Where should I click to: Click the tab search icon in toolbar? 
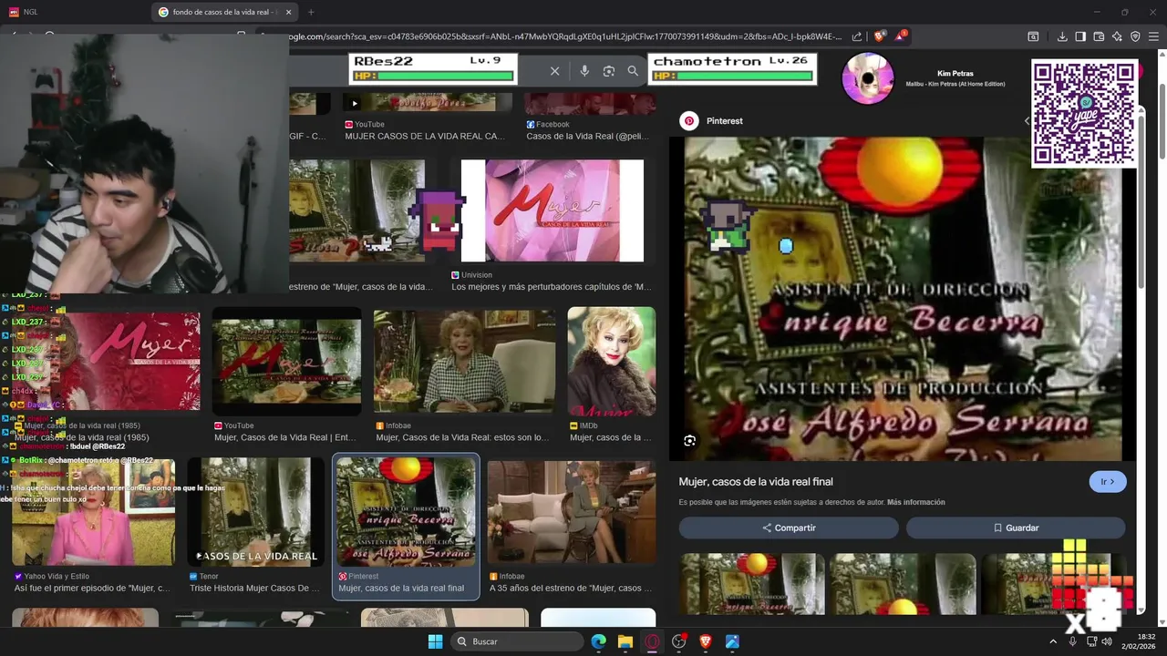tap(1033, 36)
